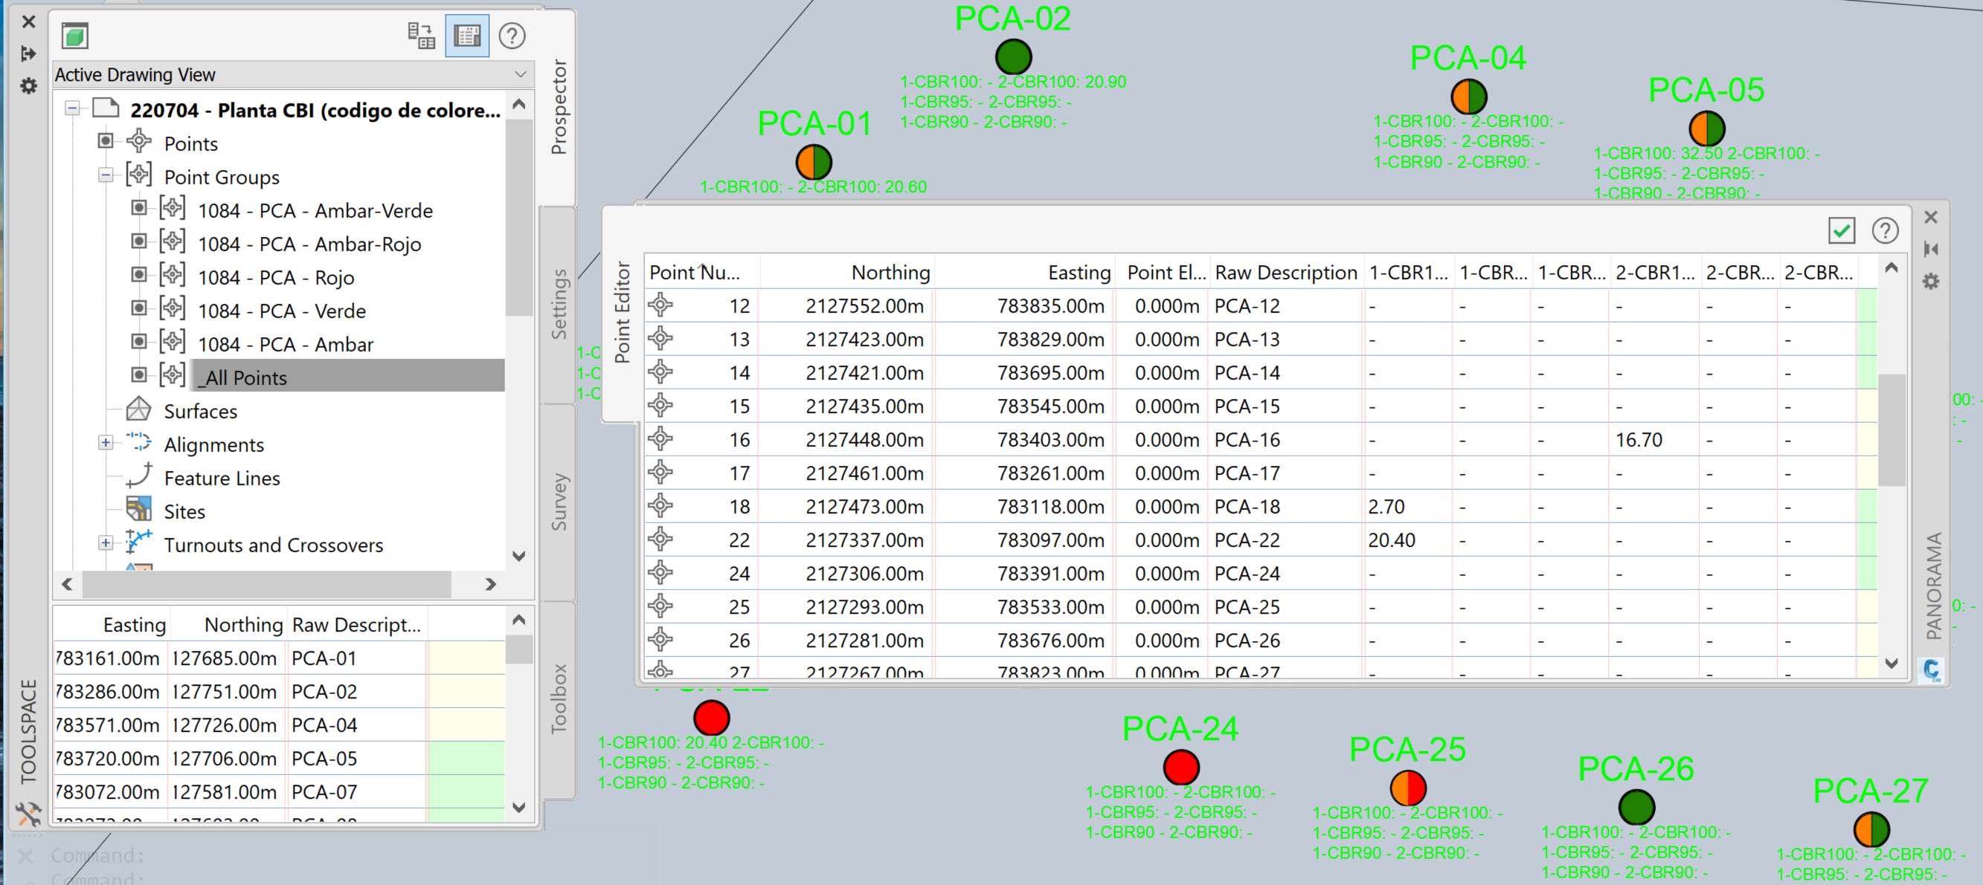Collapse the Panorama window with the arrow flag icon
This screenshot has width=1983, height=885.
pos(1932,249)
